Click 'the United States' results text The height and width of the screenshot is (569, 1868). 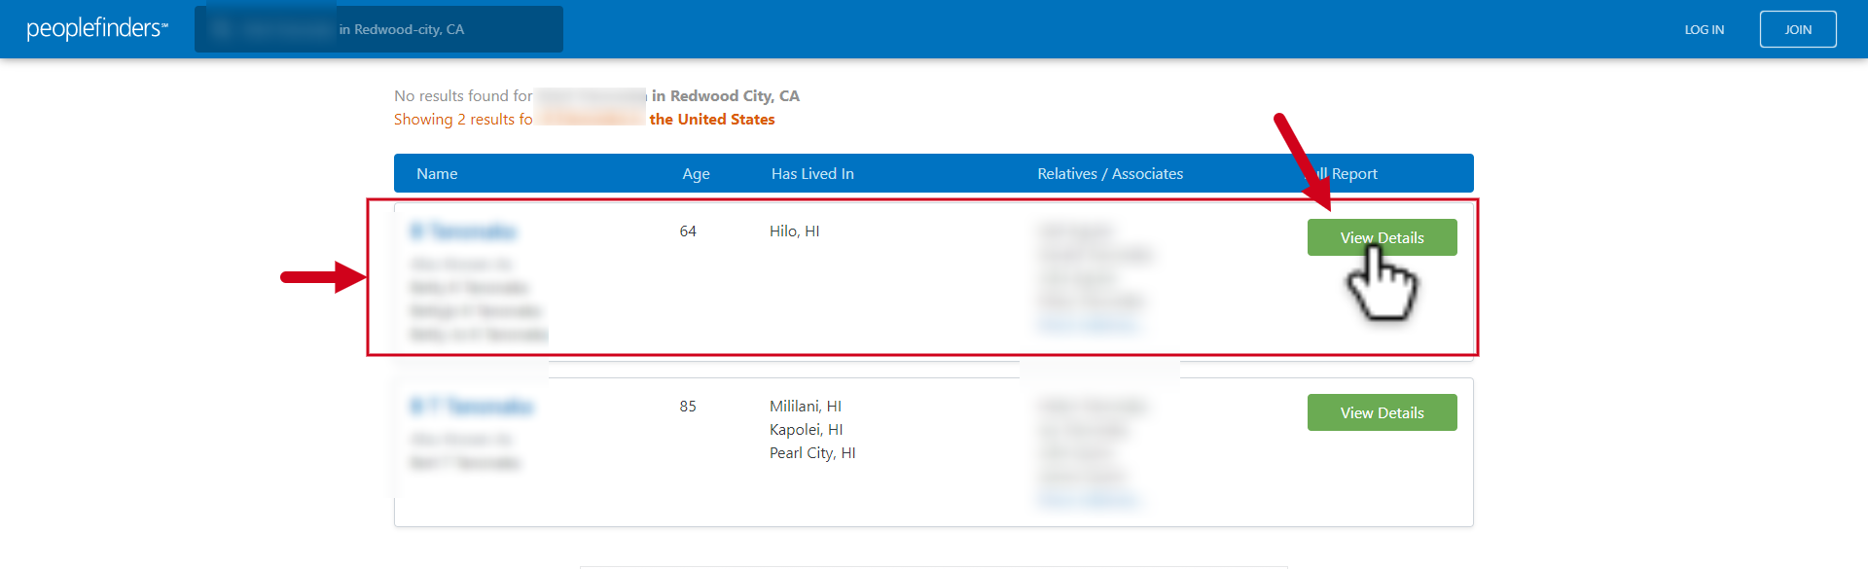click(712, 119)
